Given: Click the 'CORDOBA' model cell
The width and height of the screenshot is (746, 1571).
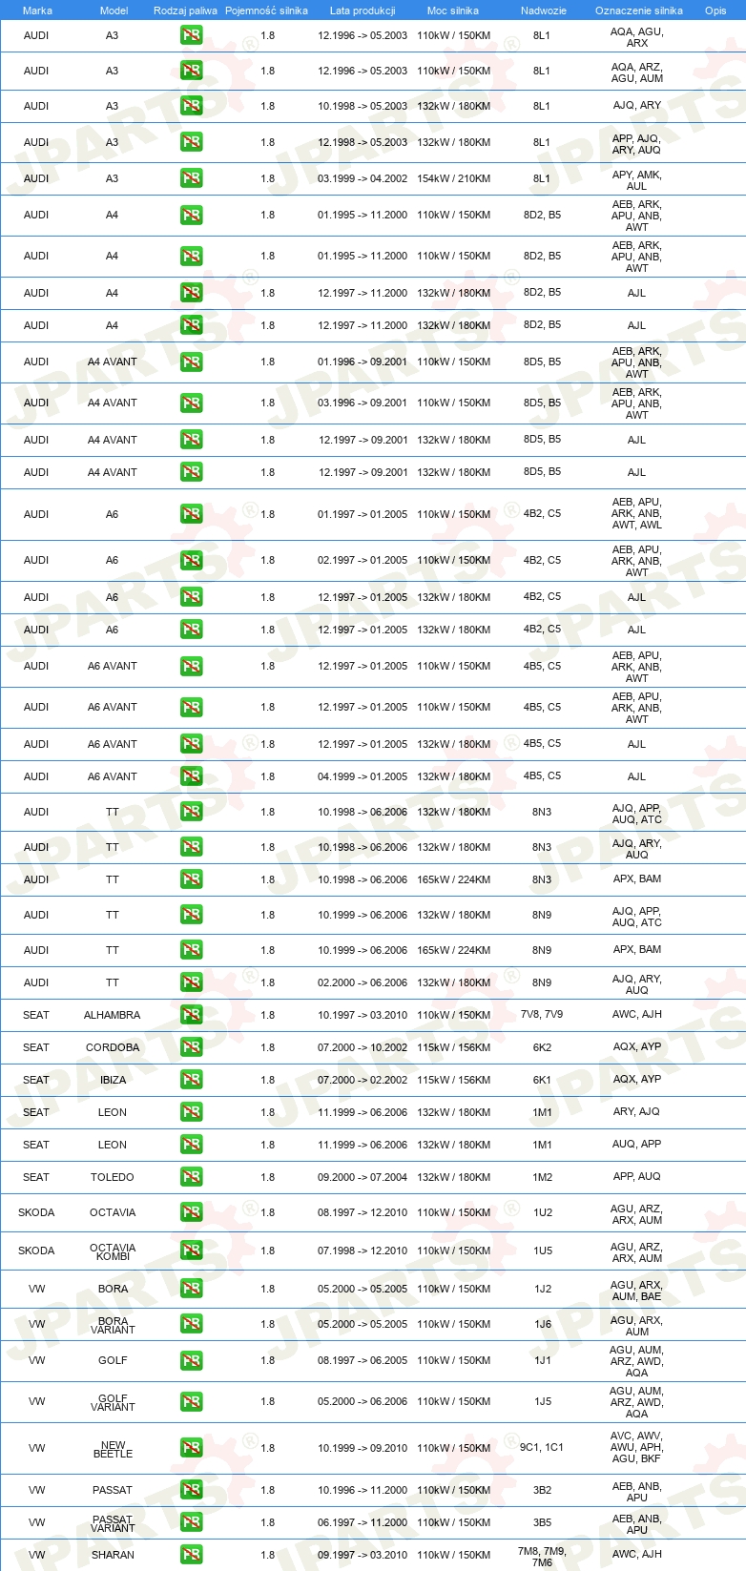Looking at the screenshot, I should click(113, 1047).
